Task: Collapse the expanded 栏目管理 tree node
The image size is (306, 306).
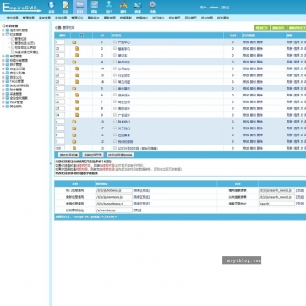Action: click(x=3, y=35)
